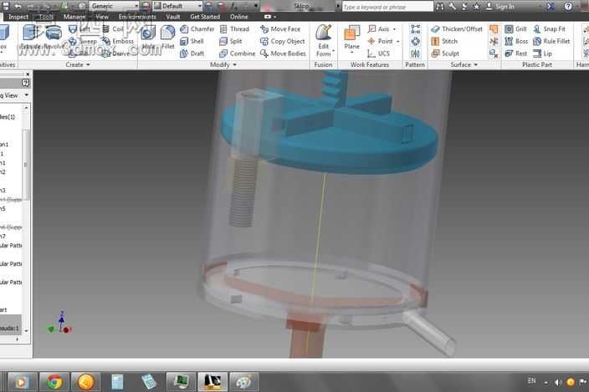This screenshot has height=392, width=589.
Task: Click the volume icon in tray
Action: click(x=558, y=382)
